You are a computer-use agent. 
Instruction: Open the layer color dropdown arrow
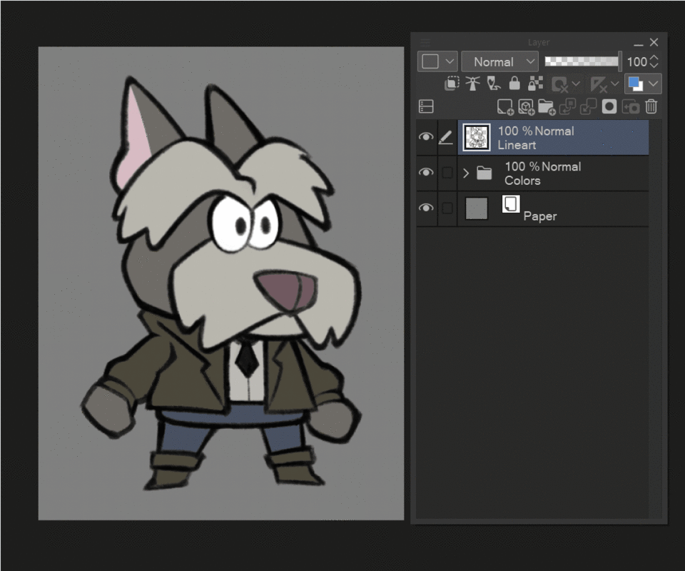pyautogui.click(x=653, y=84)
